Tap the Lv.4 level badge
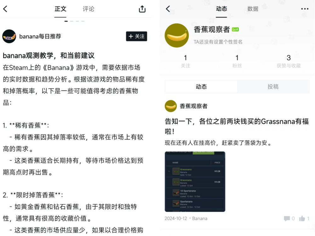 235,30
